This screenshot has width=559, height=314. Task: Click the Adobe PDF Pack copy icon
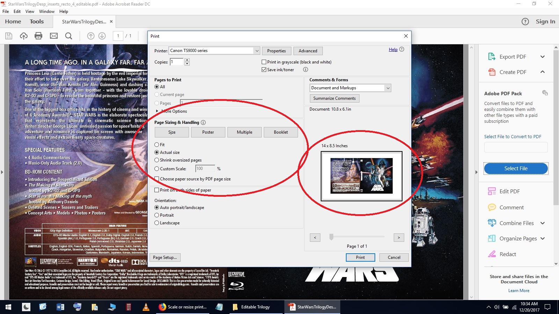545,93
